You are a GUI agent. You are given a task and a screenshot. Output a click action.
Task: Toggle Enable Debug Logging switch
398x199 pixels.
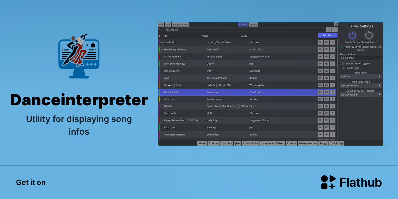[x=342, y=63]
